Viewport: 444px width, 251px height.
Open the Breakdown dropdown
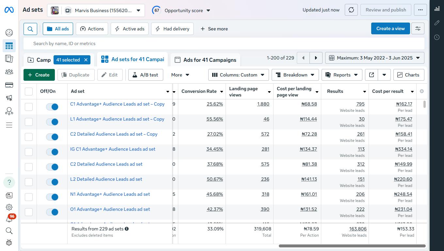(x=295, y=75)
